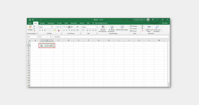Click the red font color button

(x=59, y=30)
